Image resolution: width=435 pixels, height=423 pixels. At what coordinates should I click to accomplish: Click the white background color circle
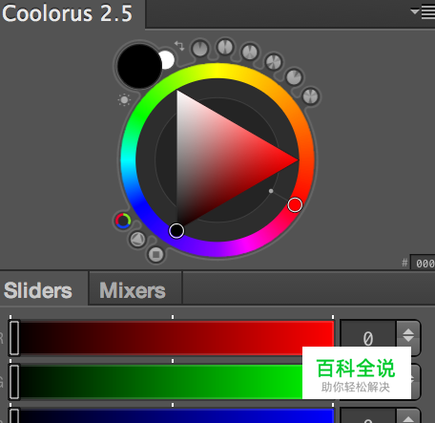click(167, 60)
